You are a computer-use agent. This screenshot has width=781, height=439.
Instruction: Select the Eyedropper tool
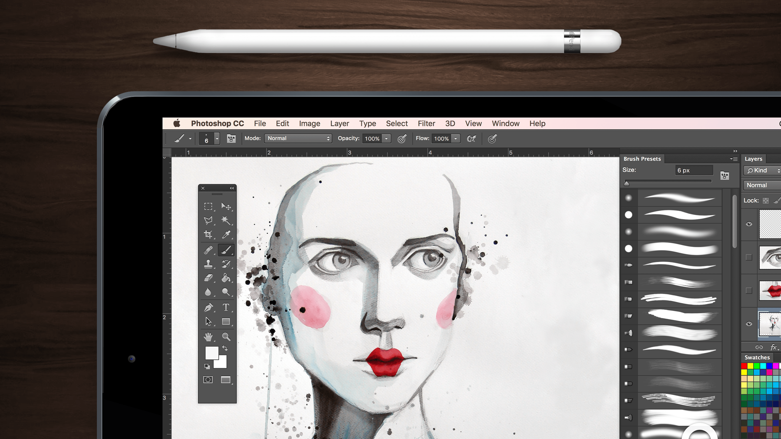226,234
